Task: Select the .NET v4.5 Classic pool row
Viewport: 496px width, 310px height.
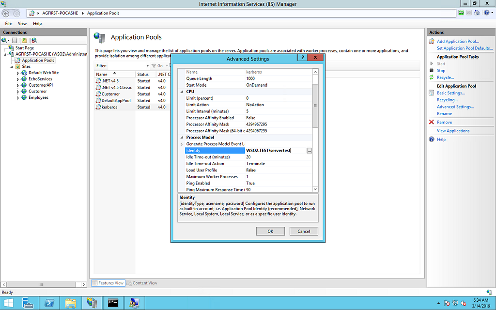Action: (132, 87)
